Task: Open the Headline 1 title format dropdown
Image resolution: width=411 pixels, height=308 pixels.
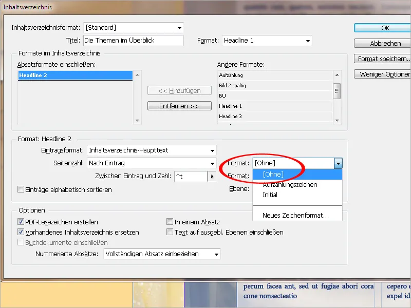Action: tap(267, 41)
